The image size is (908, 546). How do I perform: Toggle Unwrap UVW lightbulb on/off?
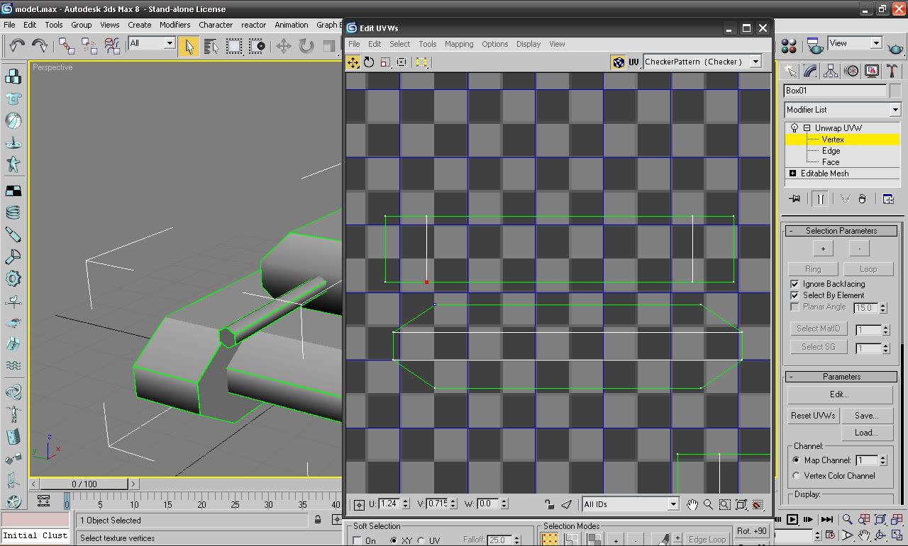tap(794, 128)
